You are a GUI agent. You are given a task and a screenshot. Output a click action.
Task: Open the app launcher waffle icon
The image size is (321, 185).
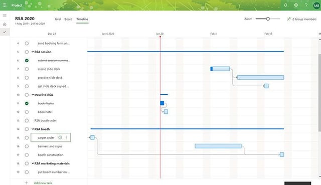[x=5, y=5]
